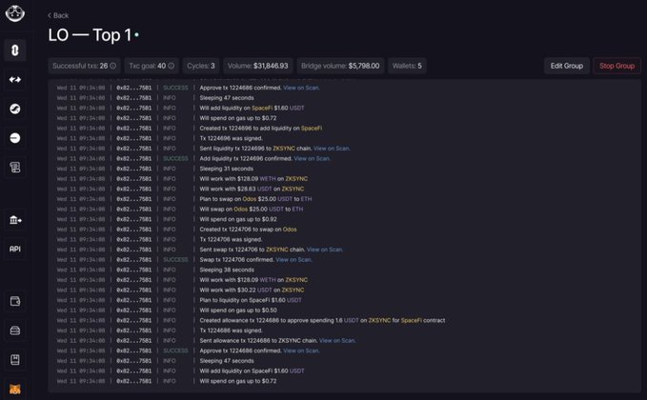The height and width of the screenshot is (400, 647).
Task: Click the panda logo in the sidebar
Action: tap(15, 13)
